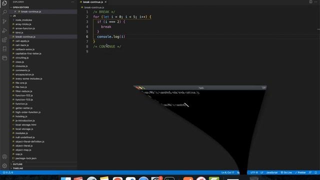Open file-one.js in file tree
Viewport: 320px width, 180px height.
tap(21, 82)
